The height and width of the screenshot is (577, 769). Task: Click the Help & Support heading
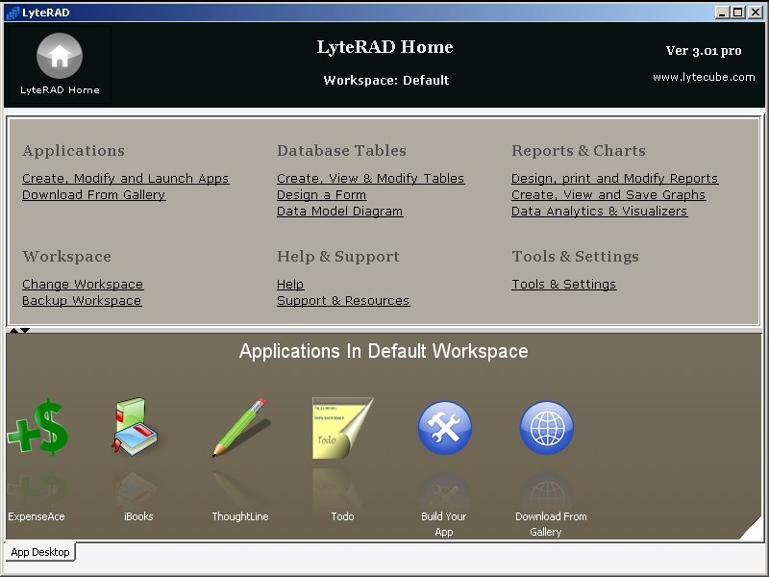(x=338, y=256)
